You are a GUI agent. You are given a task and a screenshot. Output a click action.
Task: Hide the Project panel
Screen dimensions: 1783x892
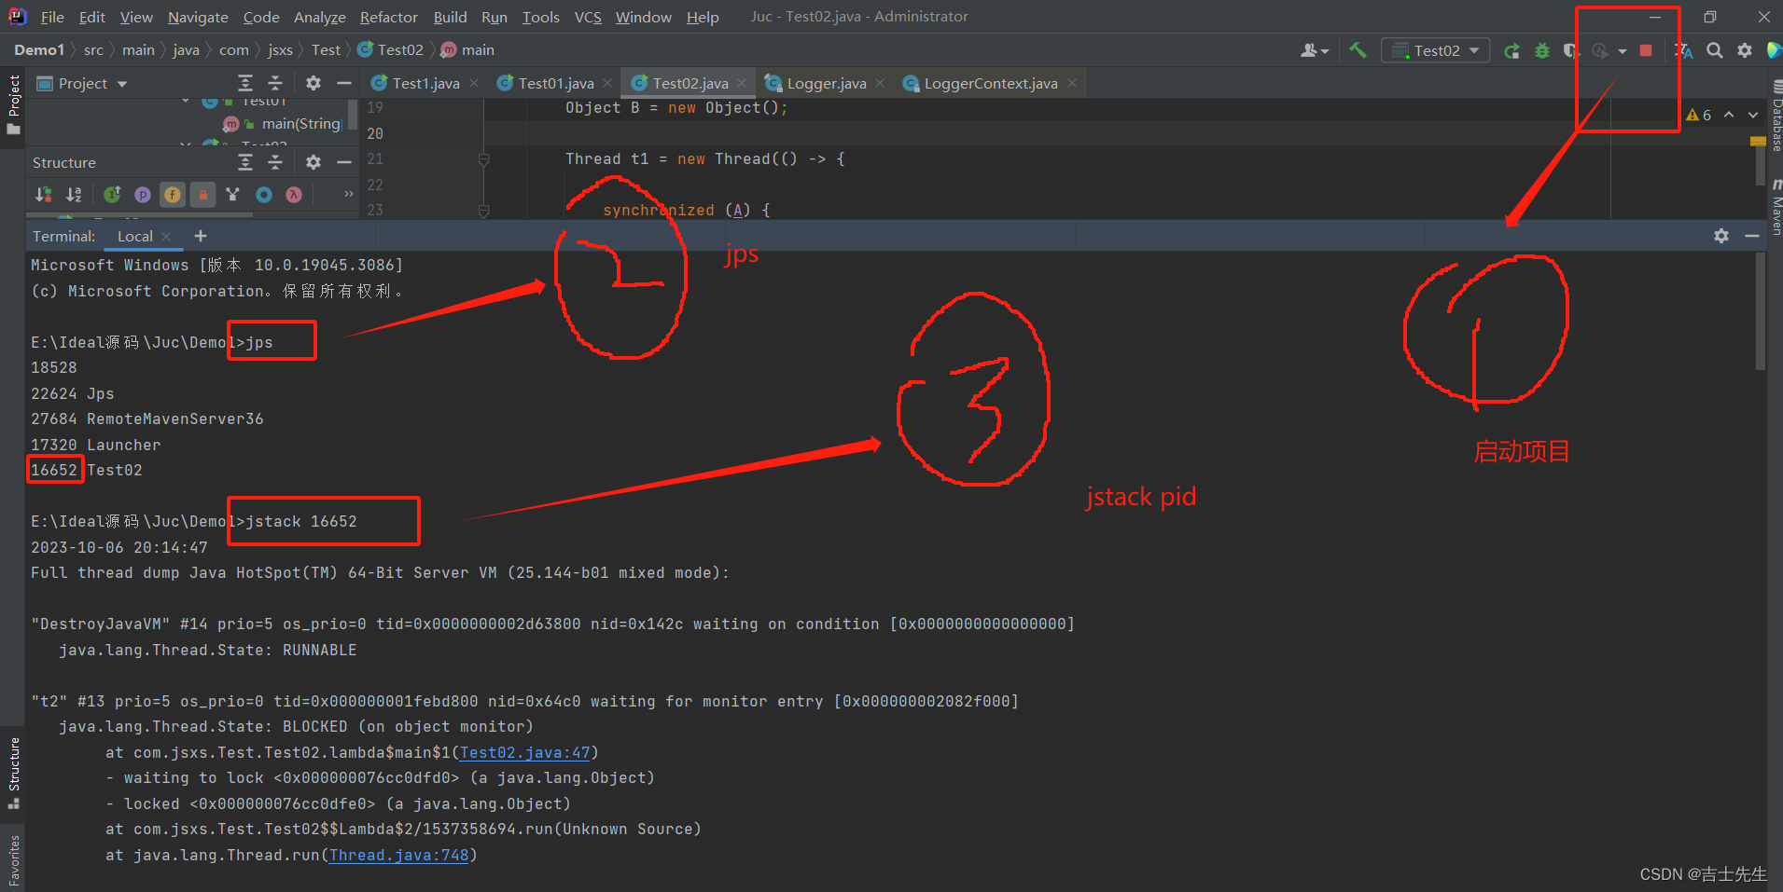click(x=343, y=83)
